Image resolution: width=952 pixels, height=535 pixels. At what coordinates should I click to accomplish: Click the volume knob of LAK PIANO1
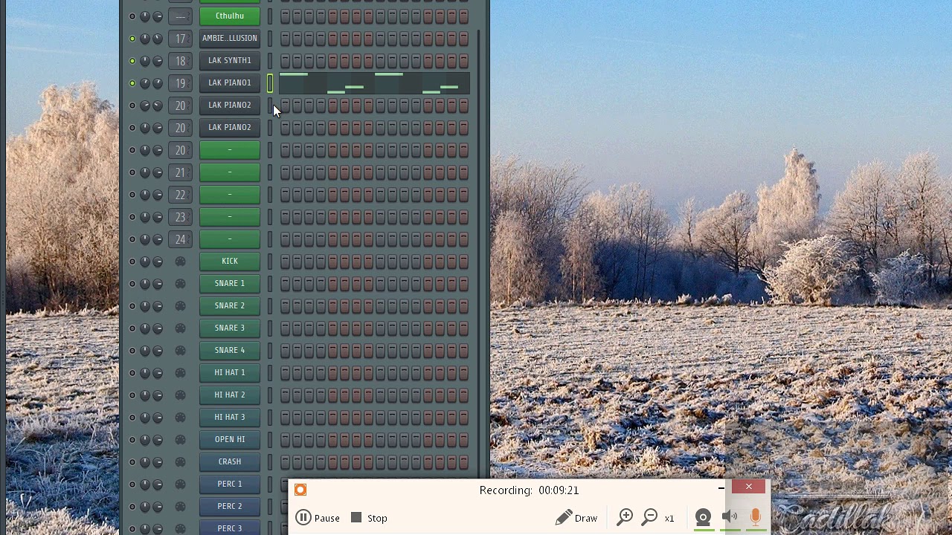(x=158, y=83)
